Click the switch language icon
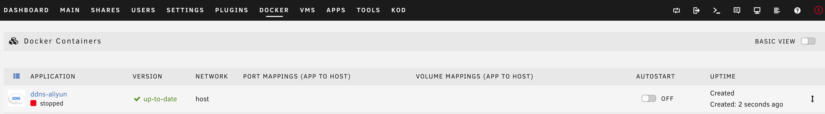This screenshot has height=114, width=825. 676,11
